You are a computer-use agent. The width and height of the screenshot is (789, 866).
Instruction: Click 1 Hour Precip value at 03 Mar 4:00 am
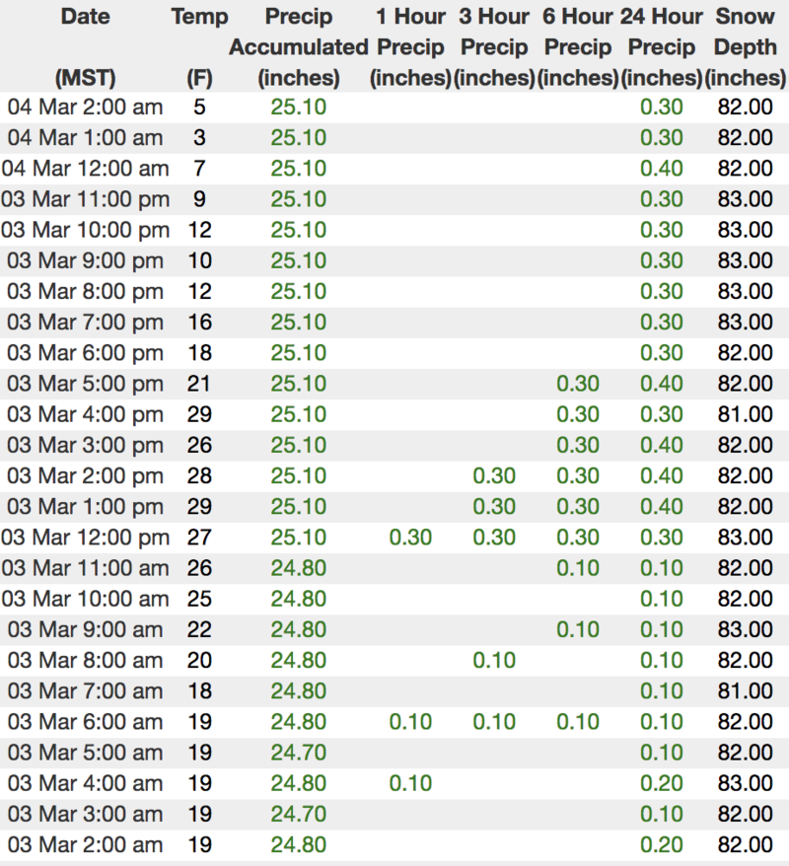[x=410, y=784]
